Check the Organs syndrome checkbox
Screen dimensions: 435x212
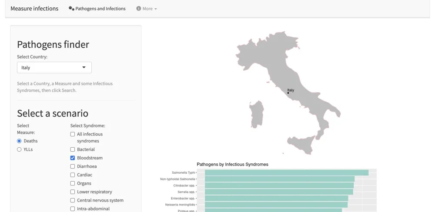point(72,183)
